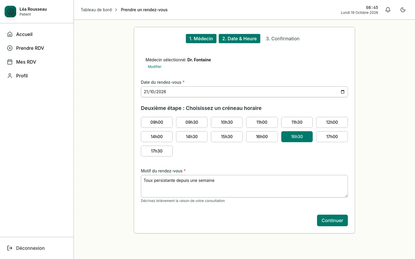Viewport: 415px width, 259px height.
Task: Open the Mes RDV sidebar item
Action: pyautogui.click(x=37, y=62)
